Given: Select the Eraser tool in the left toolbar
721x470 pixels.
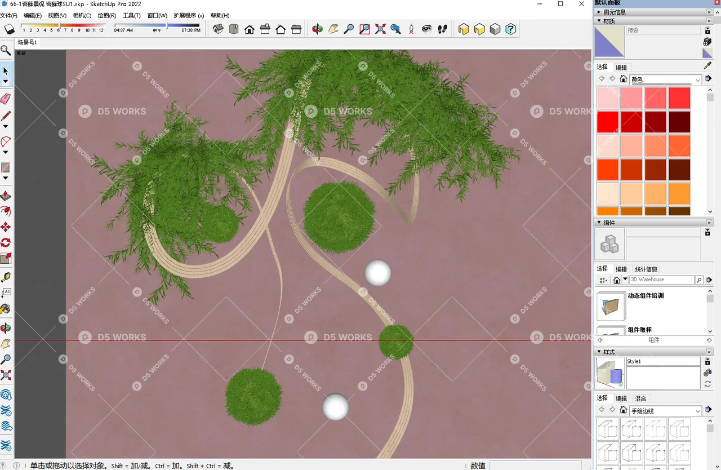Looking at the screenshot, I should [7, 99].
